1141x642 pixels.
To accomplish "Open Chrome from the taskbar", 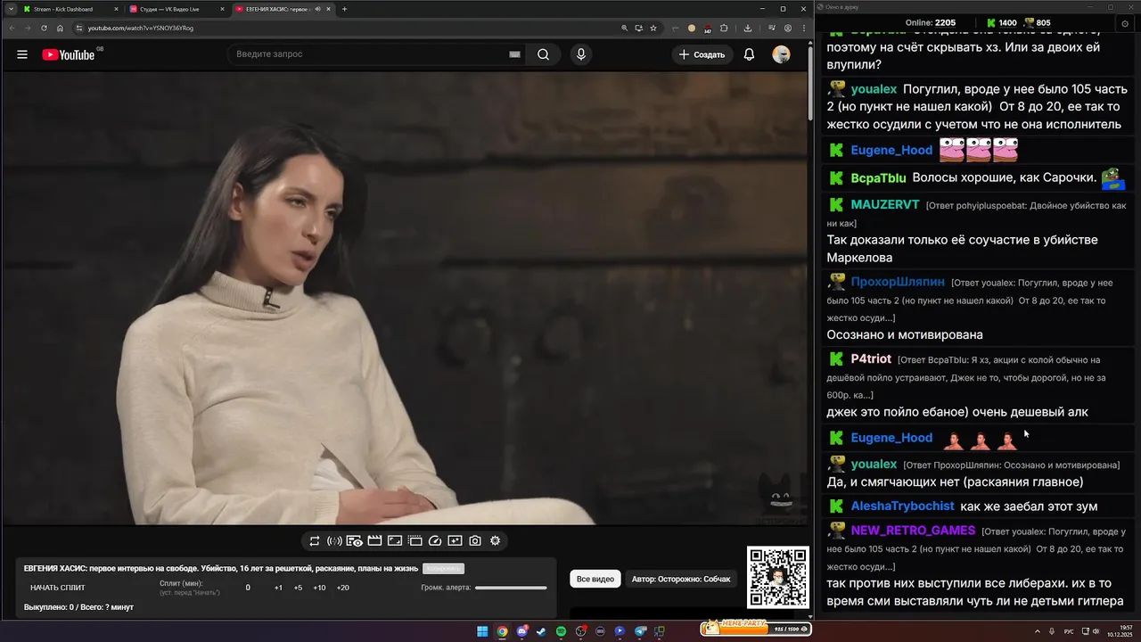I will point(502,631).
